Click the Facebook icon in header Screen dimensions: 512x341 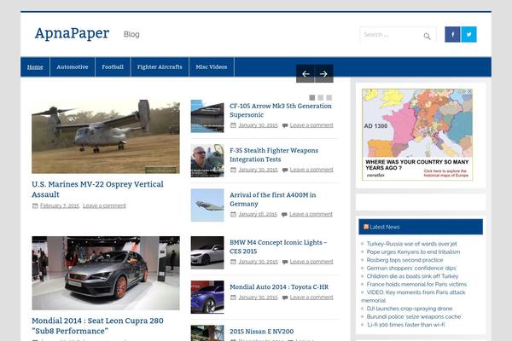click(x=452, y=35)
